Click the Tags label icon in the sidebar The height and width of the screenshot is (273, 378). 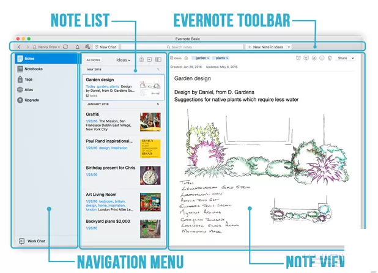(x=20, y=79)
